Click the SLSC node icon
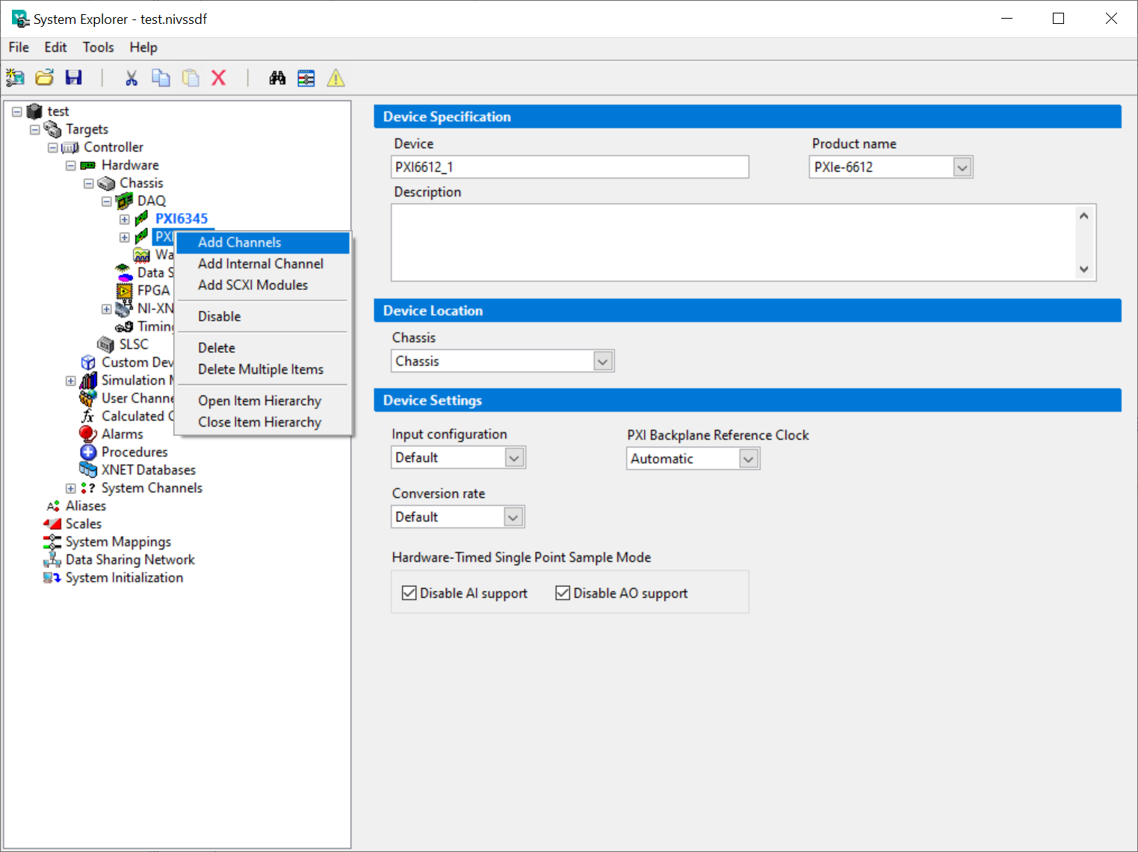Viewport: 1138px width, 852px height. coord(106,345)
